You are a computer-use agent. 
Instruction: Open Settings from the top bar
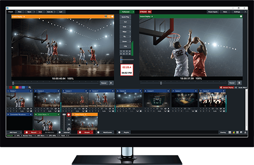(237, 12)
